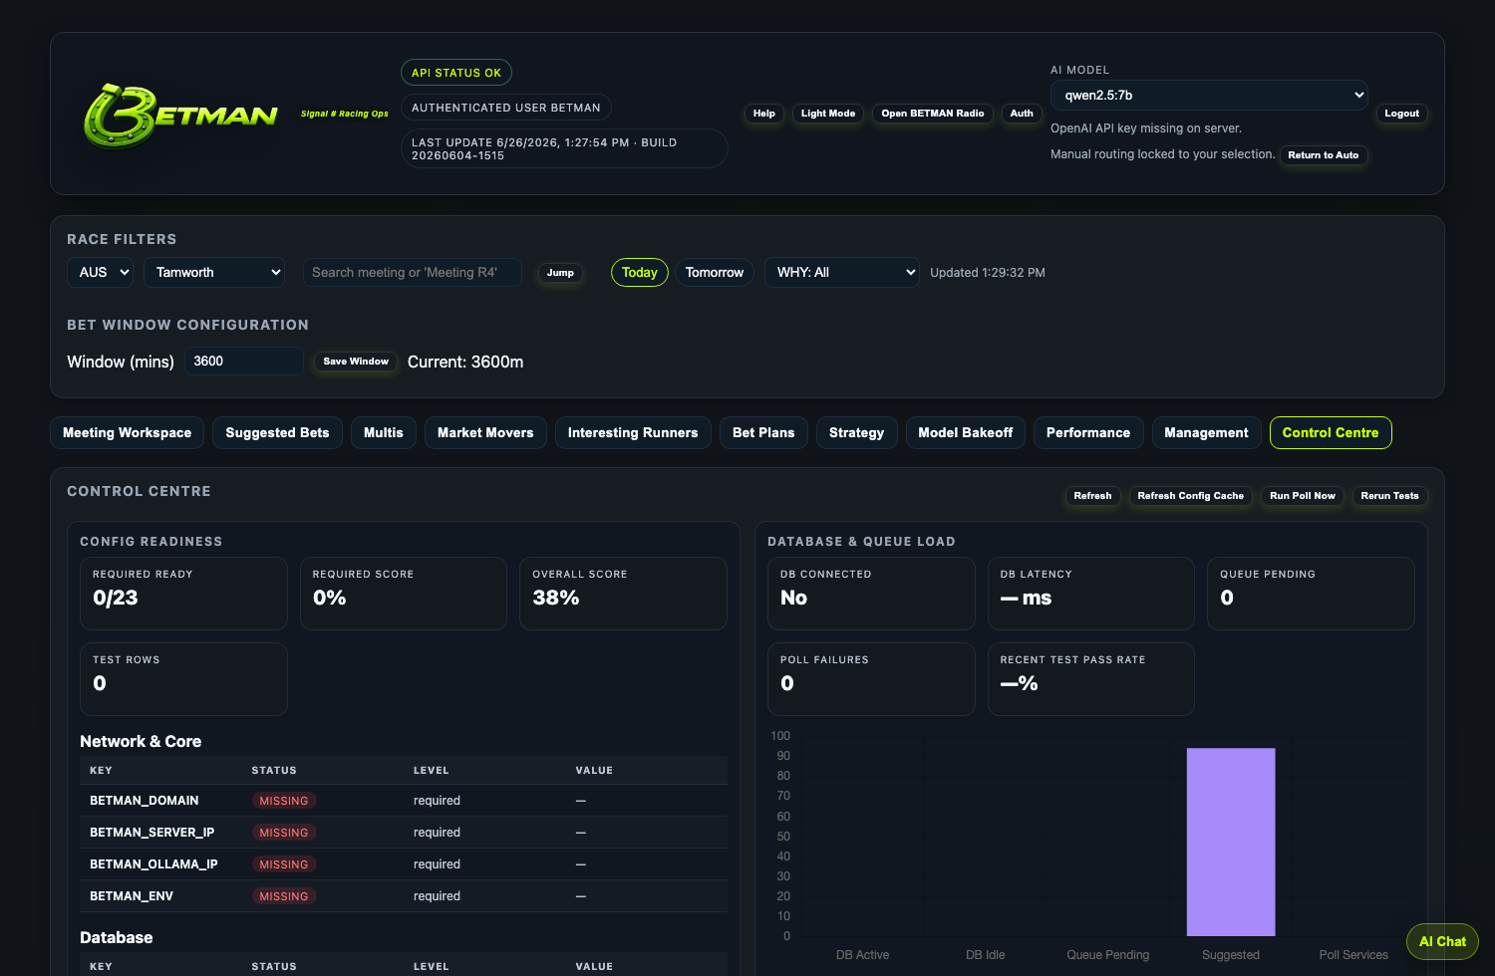Click the Updated 1:29:32 PM text
The width and height of the screenshot is (1495, 976).
coord(988,273)
